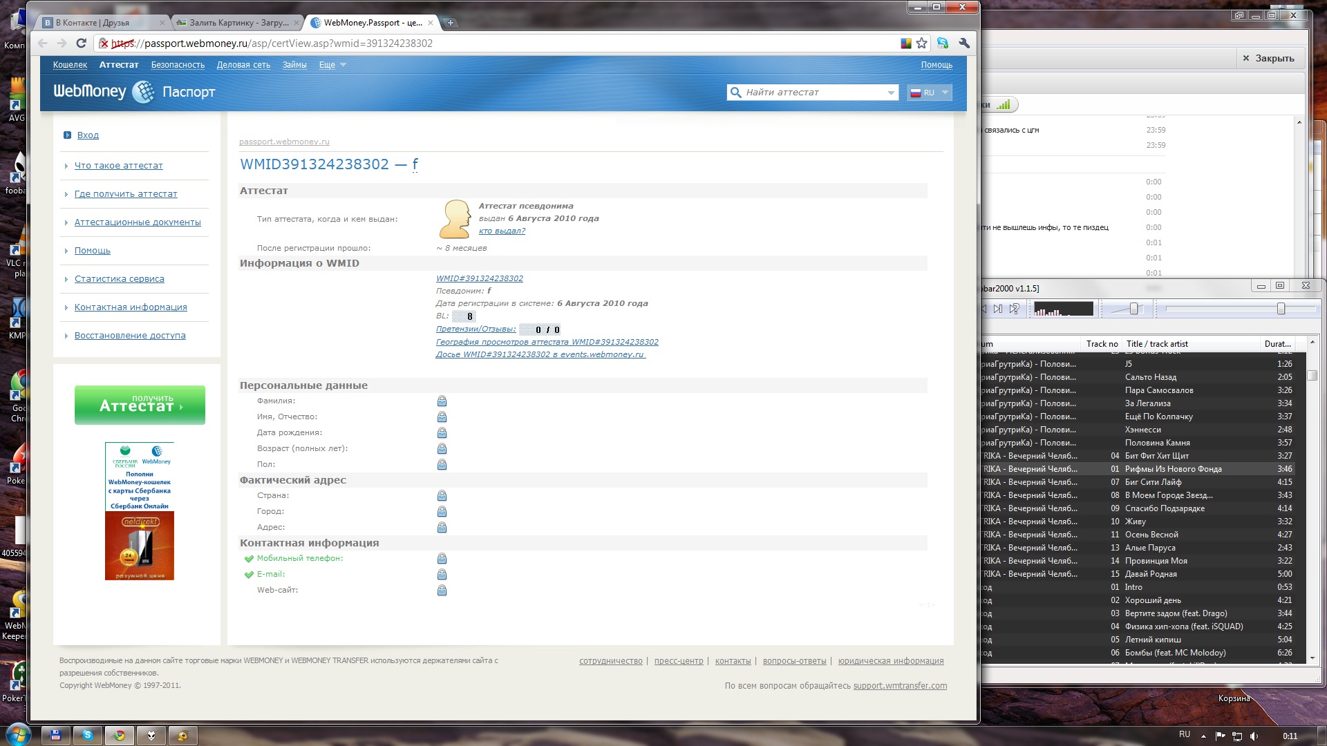This screenshot has height=746, width=1327.
Task: Expand Найти аттестат search dropdown arrow
Action: pos(891,93)
